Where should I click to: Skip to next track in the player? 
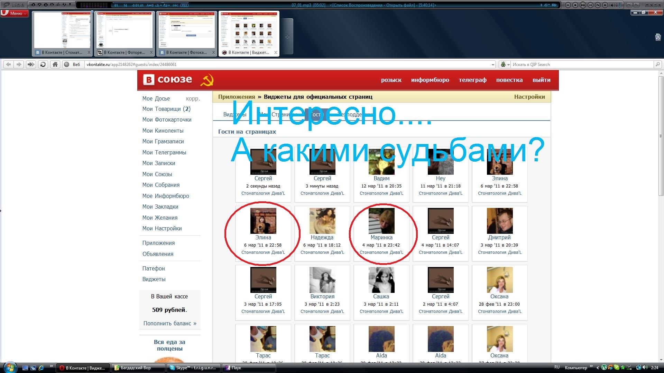click(x=591, y=5)
